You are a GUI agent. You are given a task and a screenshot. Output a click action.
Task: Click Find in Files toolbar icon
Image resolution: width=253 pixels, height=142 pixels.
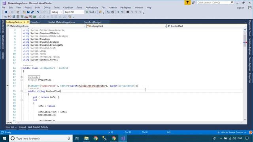click(x=100, y=12)
